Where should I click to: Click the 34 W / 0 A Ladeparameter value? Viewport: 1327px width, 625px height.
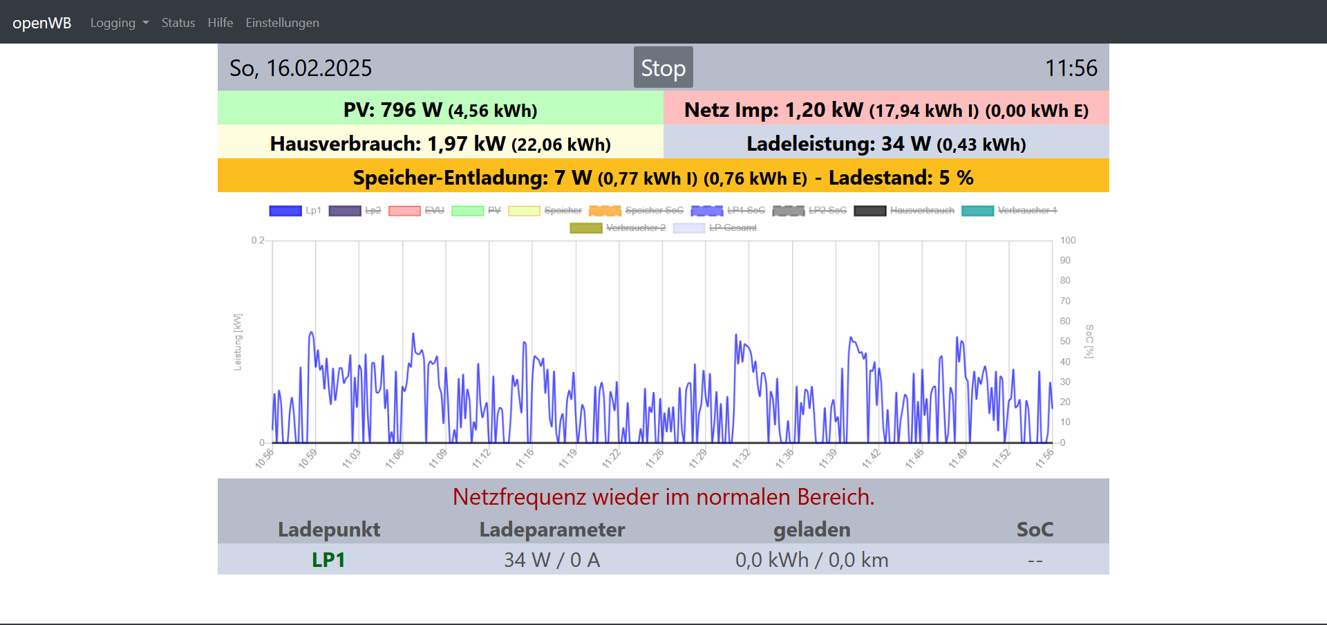(x=552, y=560)
